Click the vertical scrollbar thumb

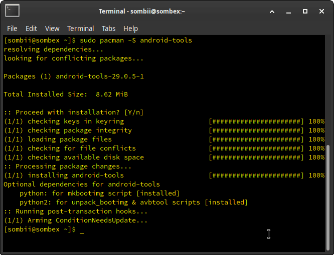328,197
